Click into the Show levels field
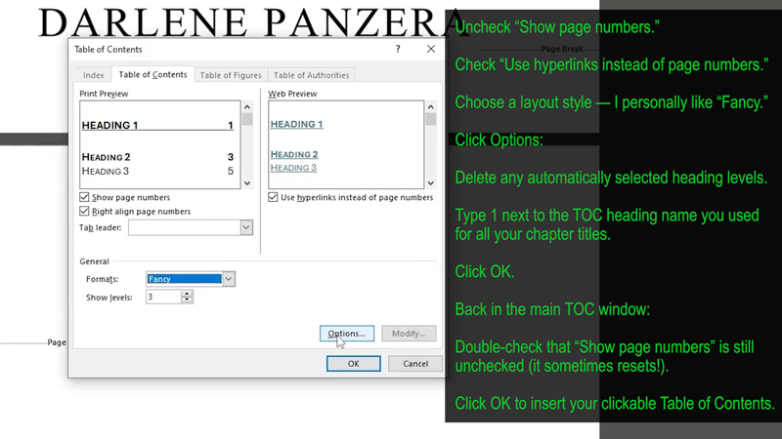Screen dimensions: 782x439 [163, 297]
